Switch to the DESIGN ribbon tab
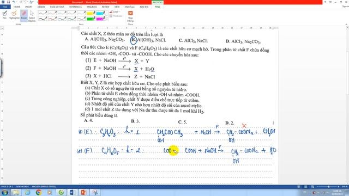 [41, 7]
